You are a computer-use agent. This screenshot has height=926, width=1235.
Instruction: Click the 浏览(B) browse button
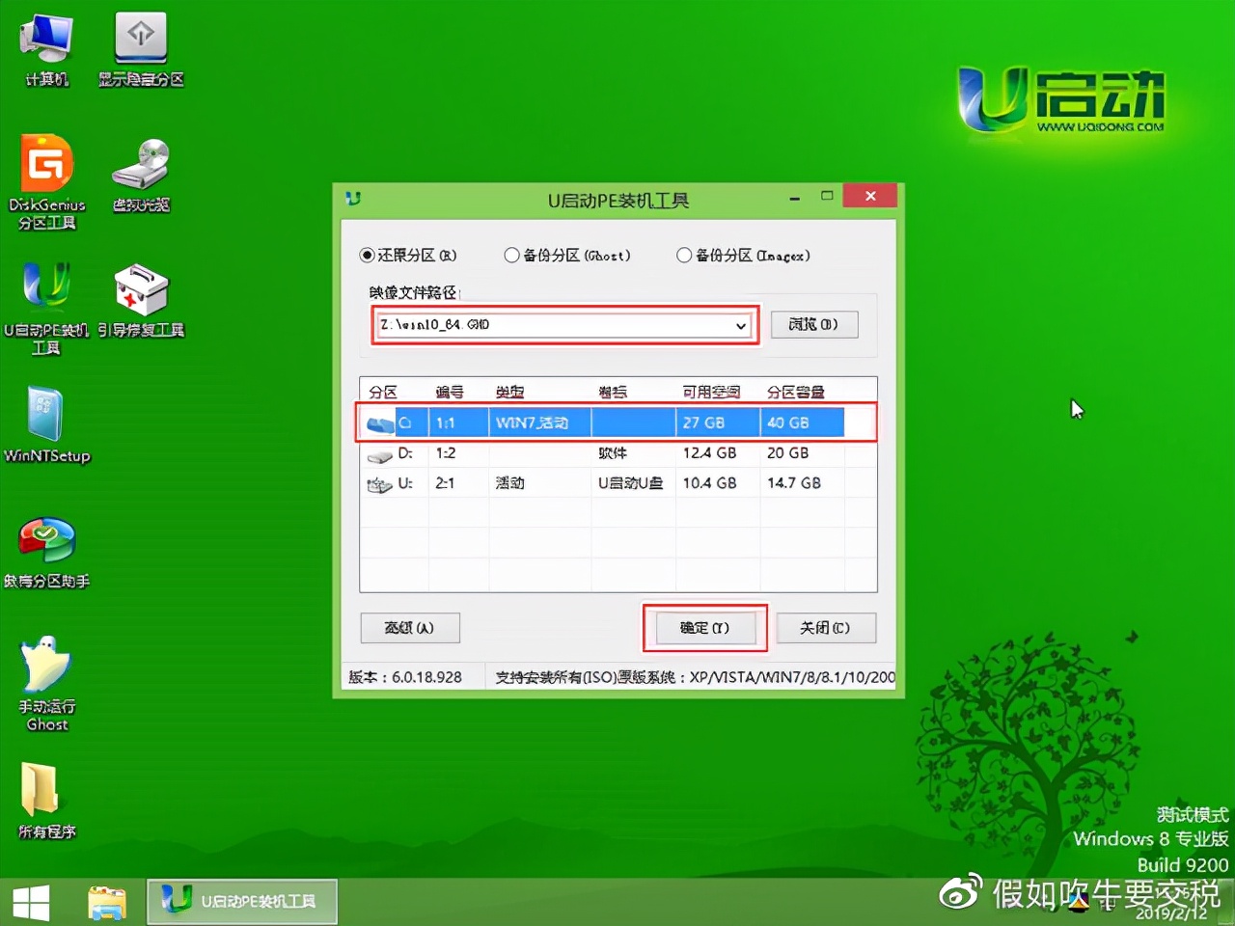click(x=814, y=325)
